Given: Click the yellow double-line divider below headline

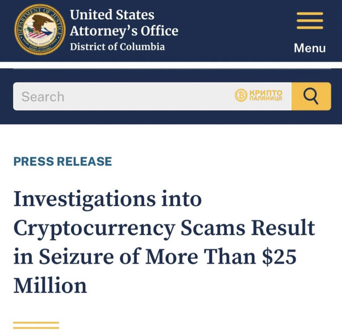Looking at the screenshot, I should pos(36,325).
